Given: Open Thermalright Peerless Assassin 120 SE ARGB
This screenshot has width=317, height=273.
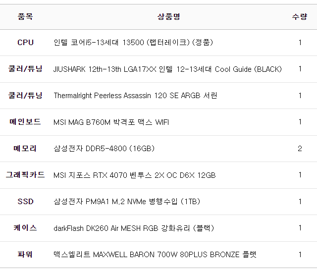Looking at the screenshot, I should point(135,96).
